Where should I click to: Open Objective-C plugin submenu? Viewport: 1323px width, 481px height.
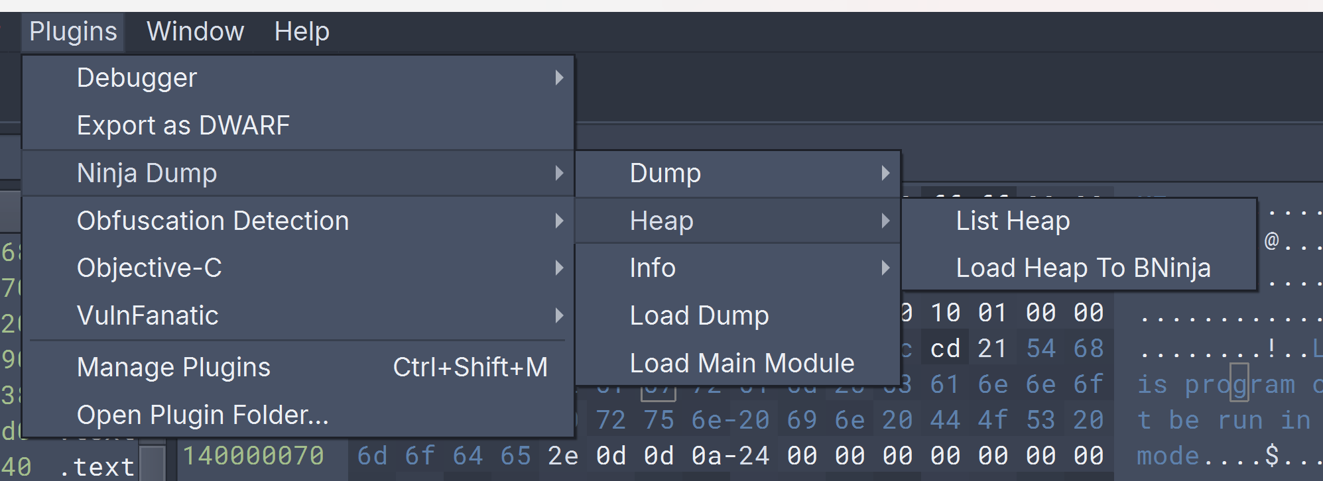click(x=298, y=268)
